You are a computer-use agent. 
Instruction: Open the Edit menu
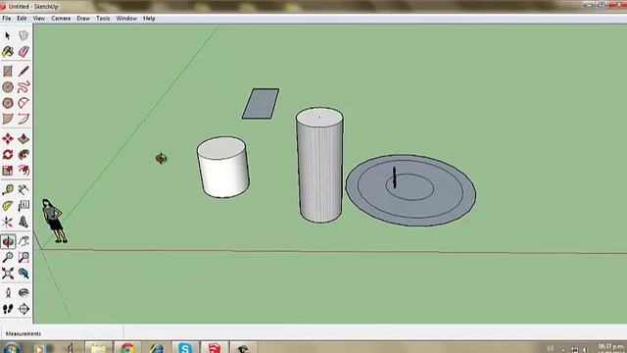[x=22, y=19]
